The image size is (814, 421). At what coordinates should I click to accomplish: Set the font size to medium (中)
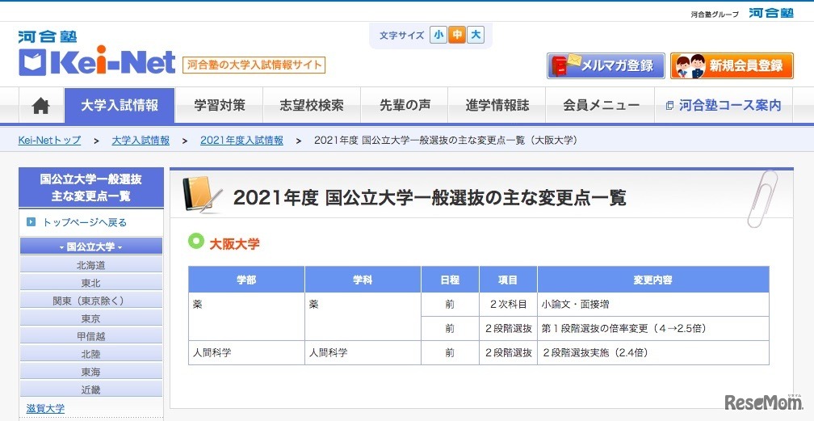tap(457, 36)
